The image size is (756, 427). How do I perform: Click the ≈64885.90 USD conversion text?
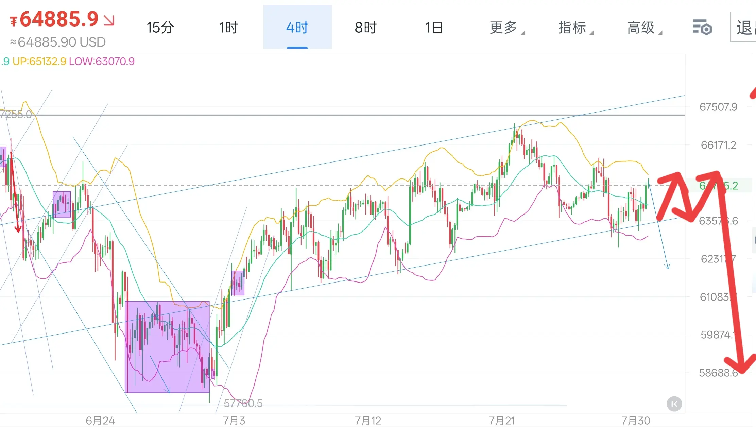click(x=58, y=42)
